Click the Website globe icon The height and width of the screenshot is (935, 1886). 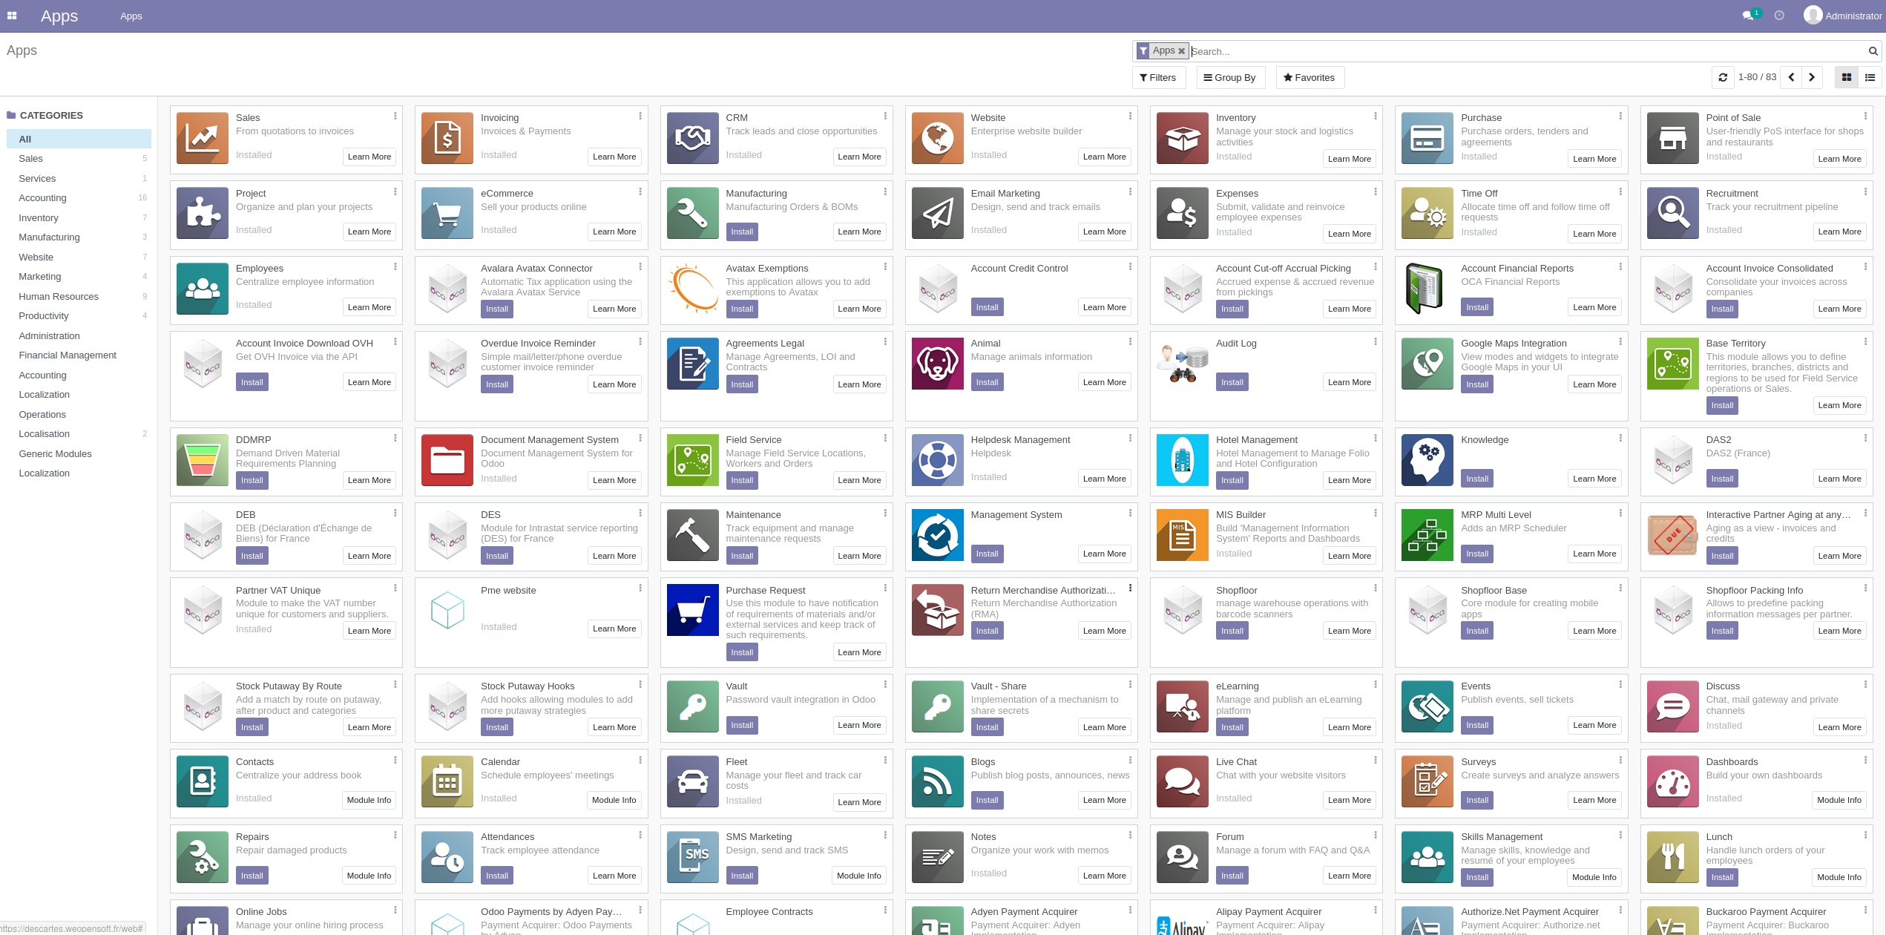[938, 138]
